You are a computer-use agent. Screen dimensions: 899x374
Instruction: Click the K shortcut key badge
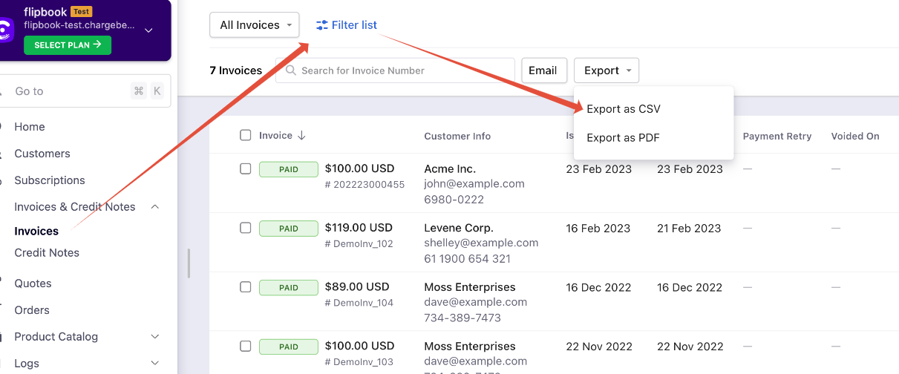point(157,91)
